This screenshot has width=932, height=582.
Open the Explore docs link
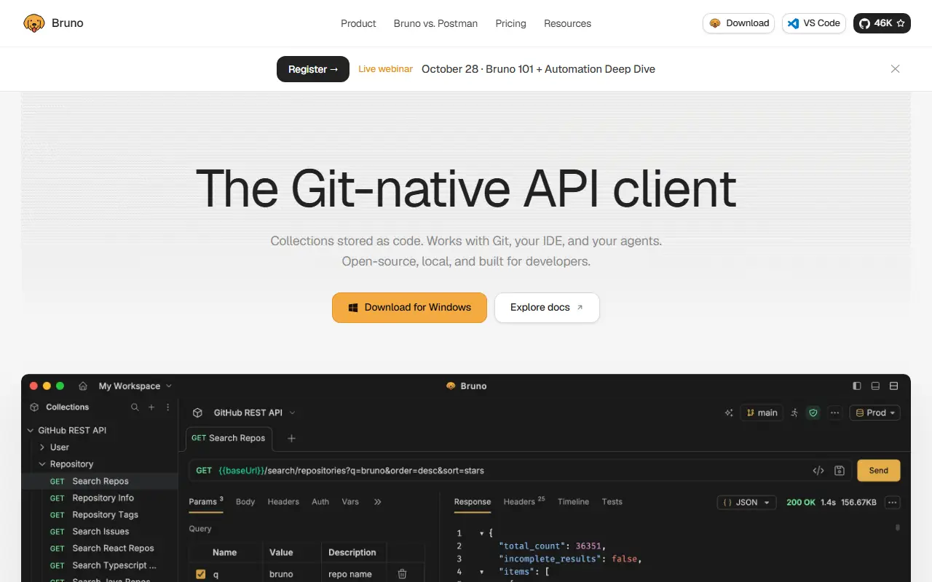click(547, 308)
